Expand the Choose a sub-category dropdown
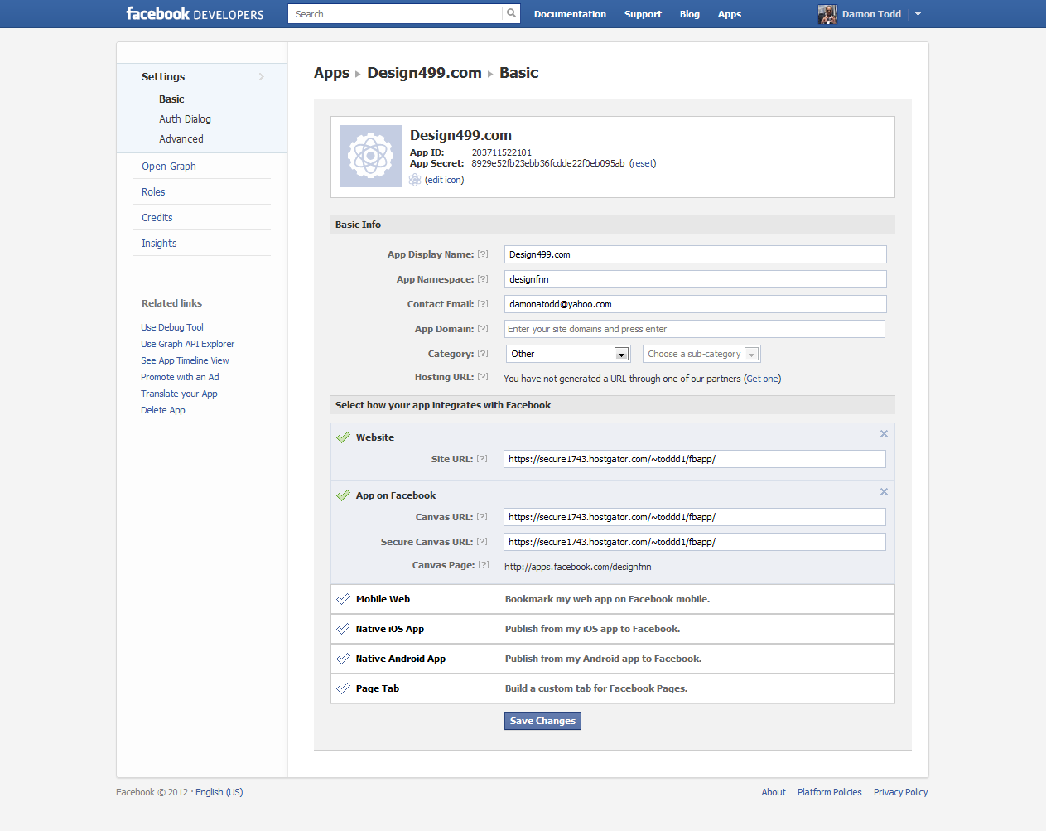 tap(701, 354)
